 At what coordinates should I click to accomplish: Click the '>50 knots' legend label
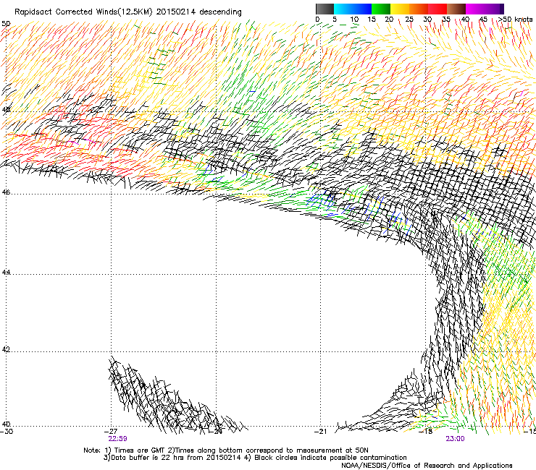[x=515, y=20]
